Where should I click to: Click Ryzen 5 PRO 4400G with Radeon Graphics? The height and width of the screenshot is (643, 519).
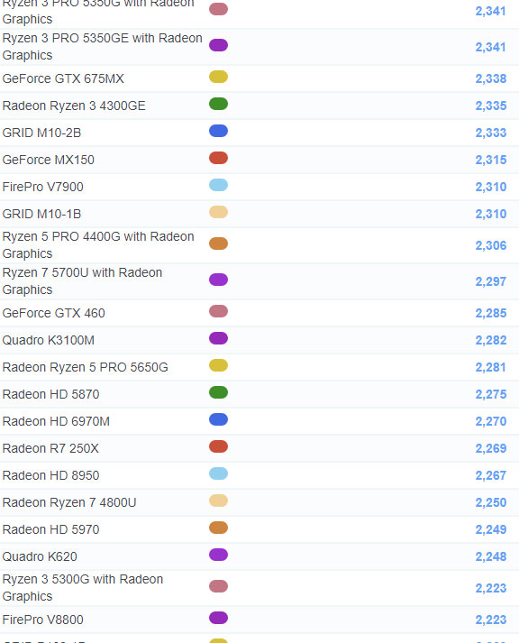click(x=98, y=244)
